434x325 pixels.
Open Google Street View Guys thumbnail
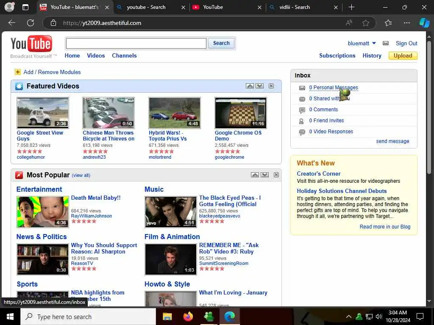[x=43, y=113]
